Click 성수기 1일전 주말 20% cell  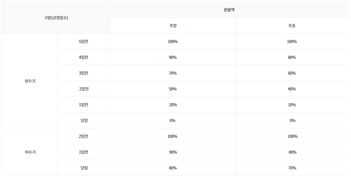[x=173, y=105]
